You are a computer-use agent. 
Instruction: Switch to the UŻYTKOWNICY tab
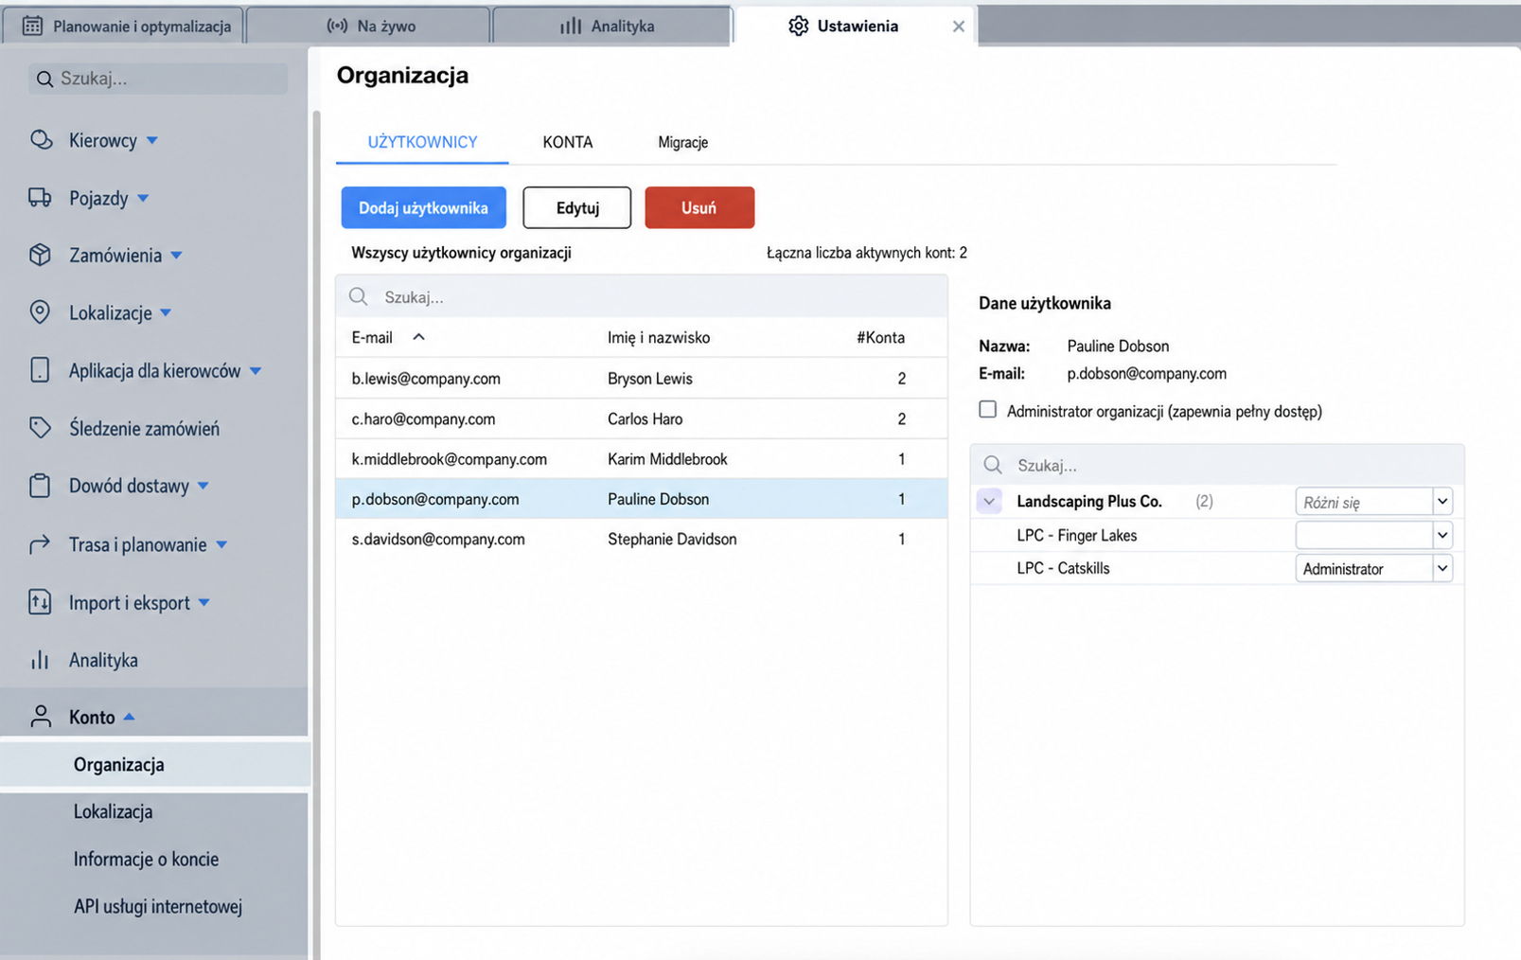pos(422,142)
